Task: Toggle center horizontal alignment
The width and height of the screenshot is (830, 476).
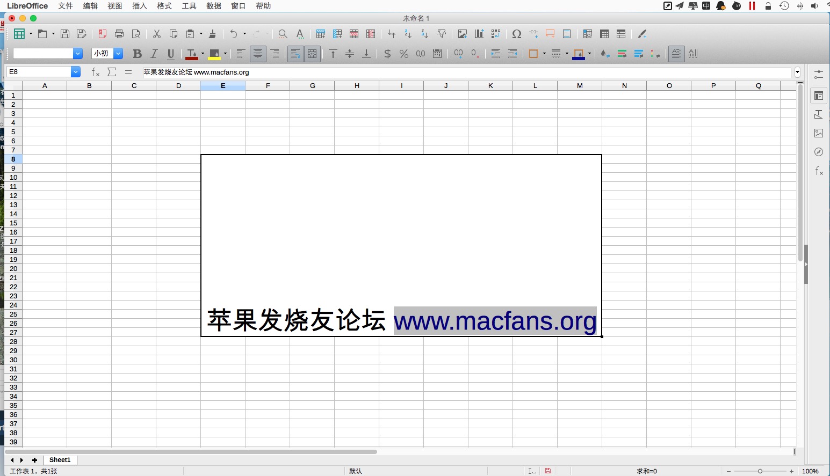Action: (258, 54)
